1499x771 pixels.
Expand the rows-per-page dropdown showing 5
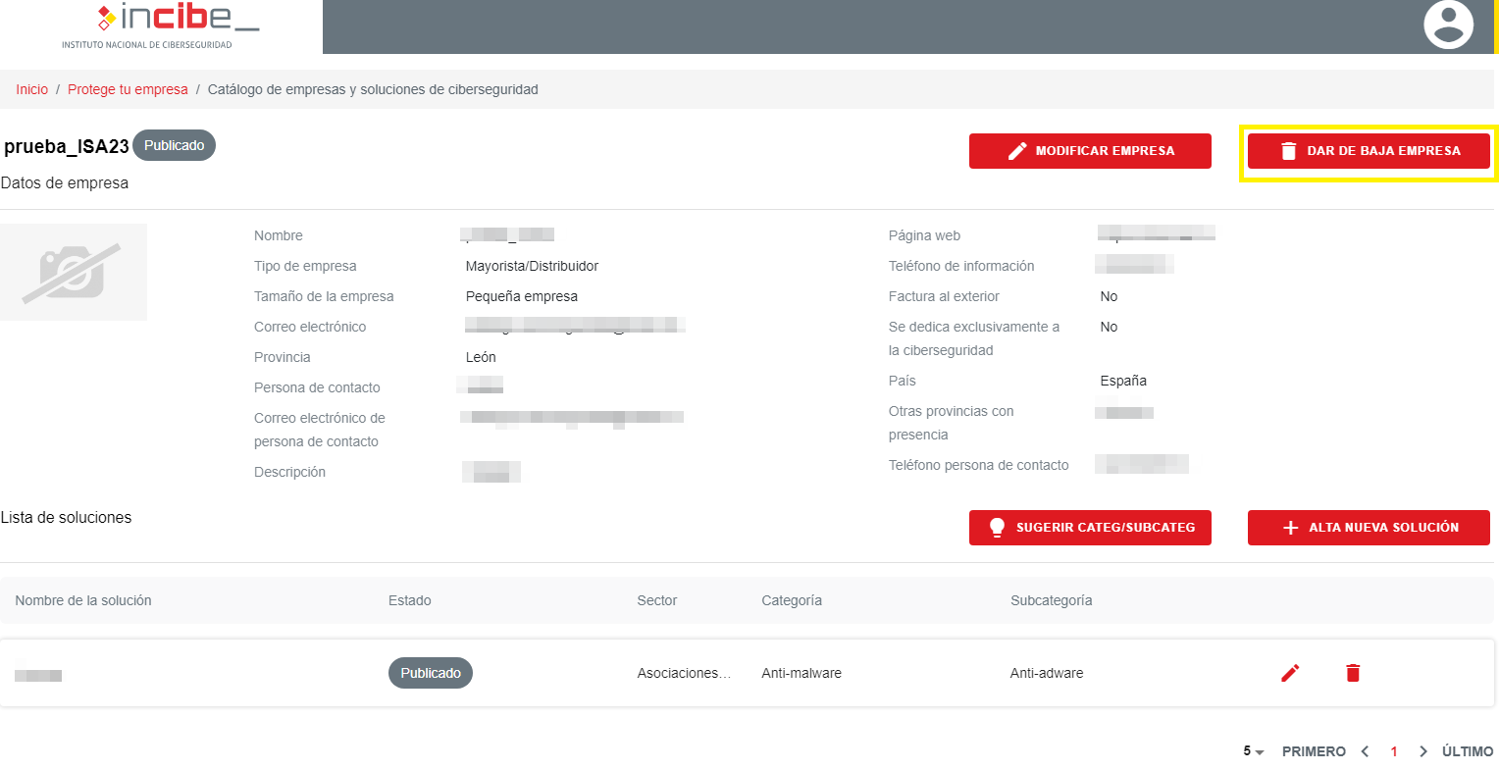point(1253,751)
